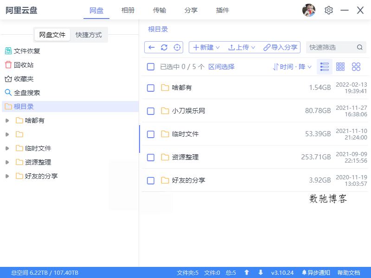Select the 快捷方式 sidebar tab
Image resolution: width=371 pixels, height=278 pixels.
(89, 35)
